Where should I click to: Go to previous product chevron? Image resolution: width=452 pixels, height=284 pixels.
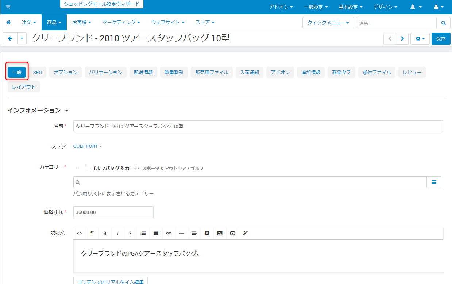390,38
